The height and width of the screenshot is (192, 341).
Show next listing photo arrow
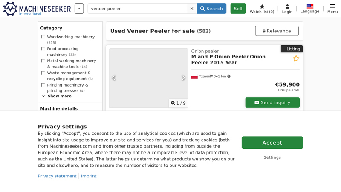click(x=183, y=78)
